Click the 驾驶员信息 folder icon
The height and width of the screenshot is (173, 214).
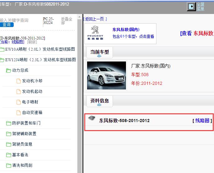pyautogui.click(x=9, y=144)
